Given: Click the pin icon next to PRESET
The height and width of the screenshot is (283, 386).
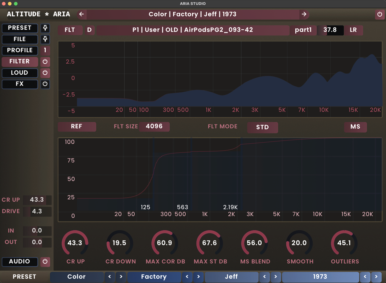Looking at the screenshot, I should pos(45,28).
